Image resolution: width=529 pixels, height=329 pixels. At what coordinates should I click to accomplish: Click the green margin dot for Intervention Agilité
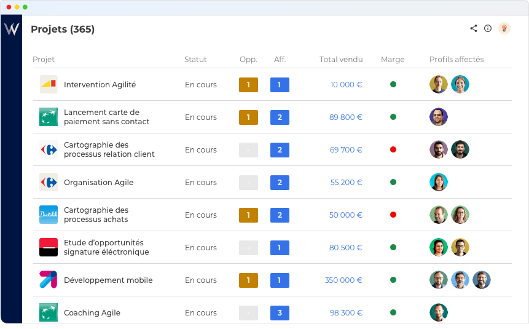pos(393,84)
